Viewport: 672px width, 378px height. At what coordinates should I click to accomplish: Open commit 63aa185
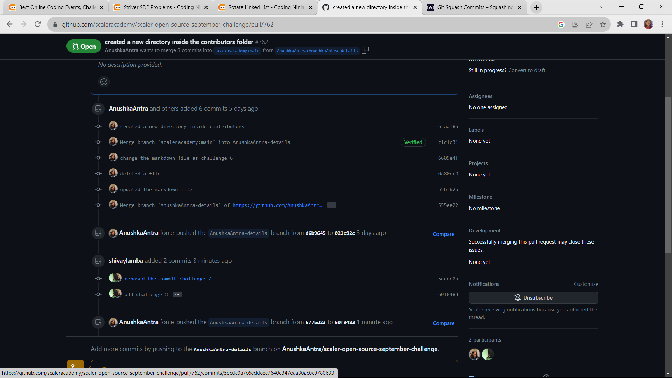pyautogui.click(x=448, y=126)
